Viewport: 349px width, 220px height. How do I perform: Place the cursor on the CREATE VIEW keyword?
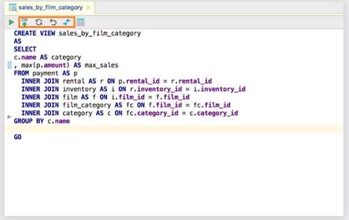(x=34, y=33)
